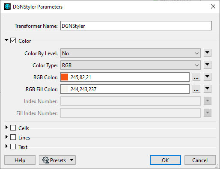Confirm with the OK button
The image size is (220, 169).
click(165, 160)
